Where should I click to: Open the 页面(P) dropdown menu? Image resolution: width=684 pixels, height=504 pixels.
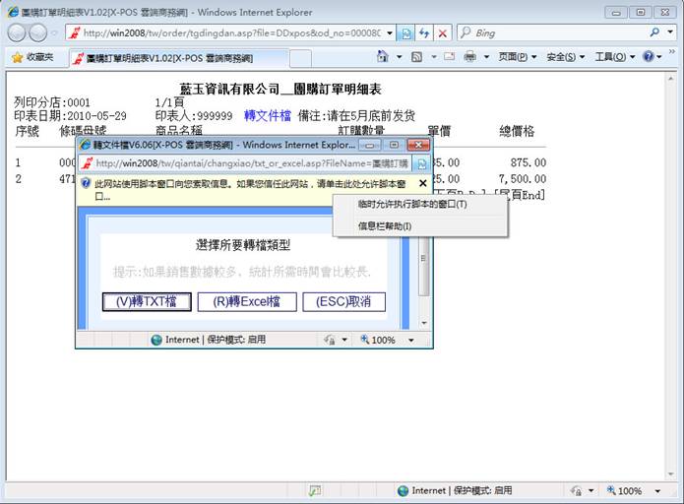(518, 57)
